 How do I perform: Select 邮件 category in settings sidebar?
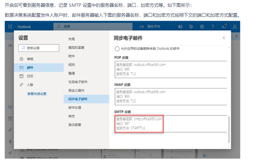(39, 68)
